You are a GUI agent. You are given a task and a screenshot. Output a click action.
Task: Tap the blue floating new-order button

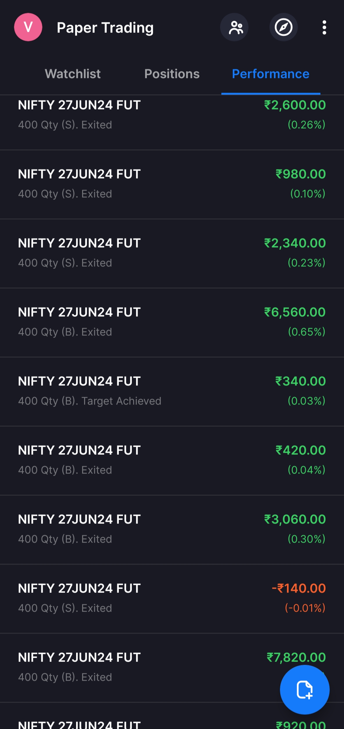[305, 690]
